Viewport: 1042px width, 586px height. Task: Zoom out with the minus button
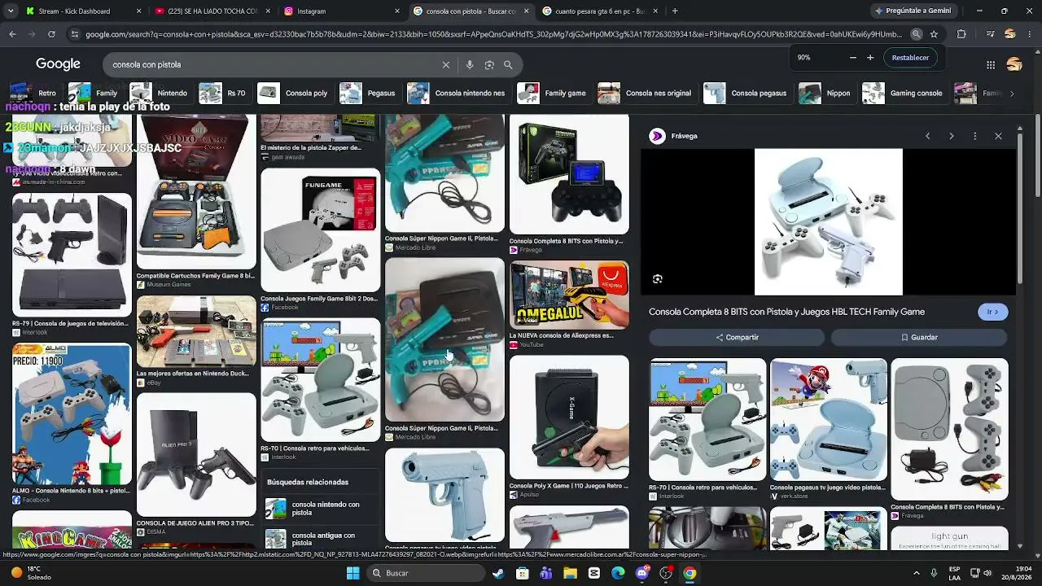(x=853, y=58)
